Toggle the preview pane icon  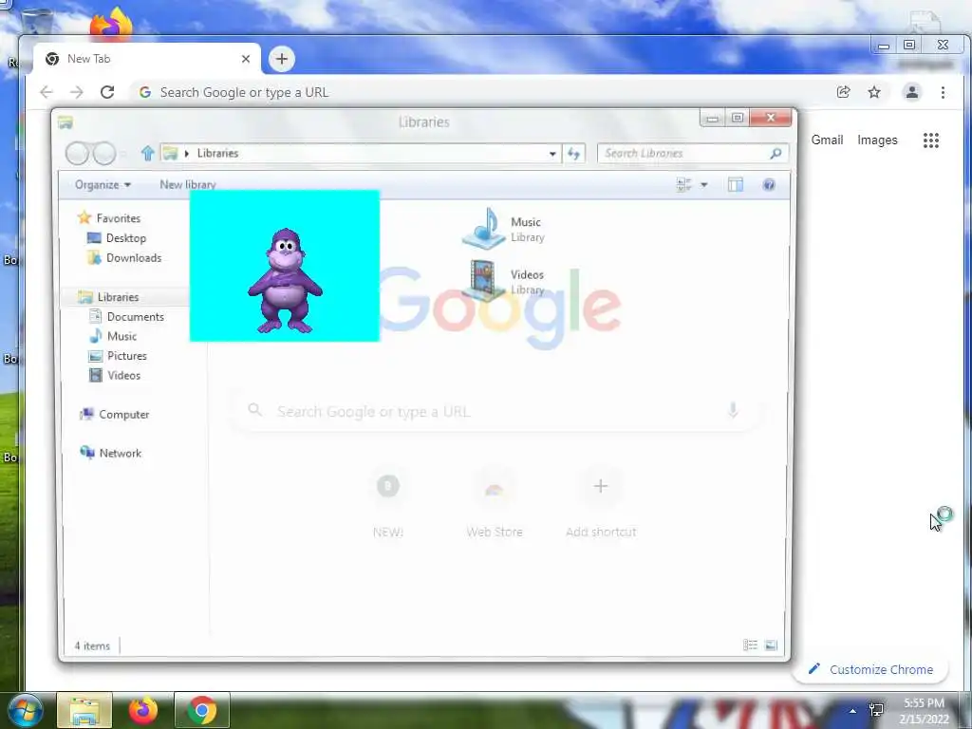pos(736,185)
